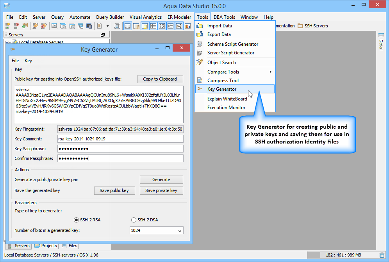Open the dropdown arrow beside the document icon
Viewport: 389px width, 262px height.
point(107,26)
